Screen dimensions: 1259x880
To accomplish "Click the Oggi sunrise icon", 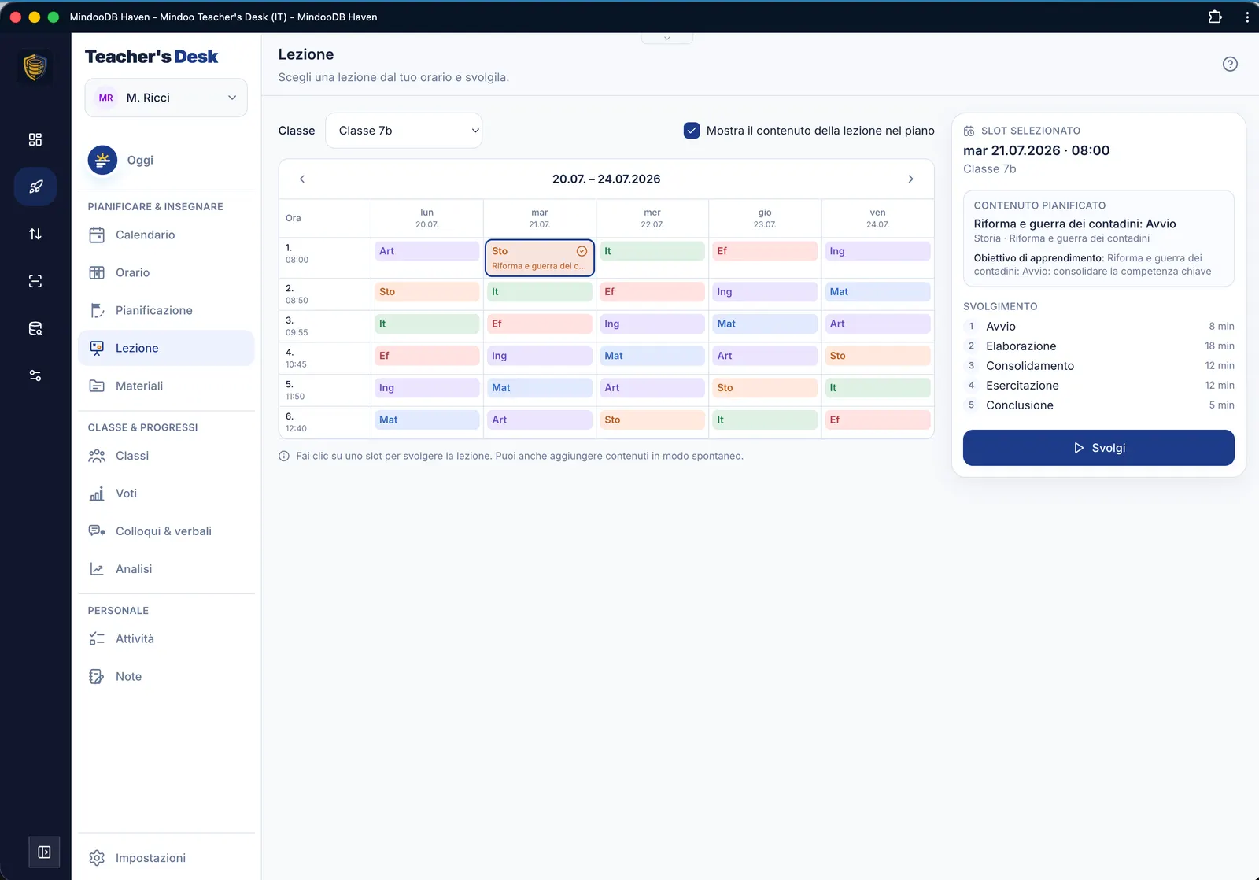I will (102, 160).
